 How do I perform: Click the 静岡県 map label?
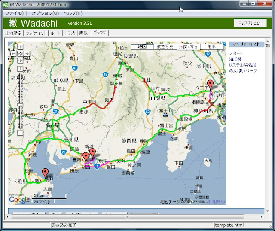[129, 140]
